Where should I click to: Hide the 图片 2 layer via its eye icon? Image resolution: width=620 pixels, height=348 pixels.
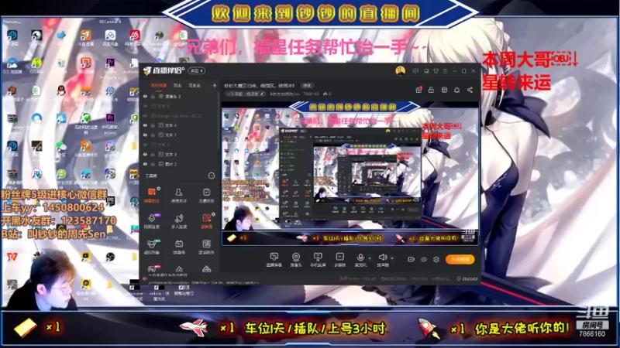[145, 164]
